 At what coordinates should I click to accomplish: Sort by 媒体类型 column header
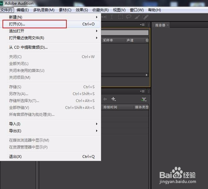point(141,107)
